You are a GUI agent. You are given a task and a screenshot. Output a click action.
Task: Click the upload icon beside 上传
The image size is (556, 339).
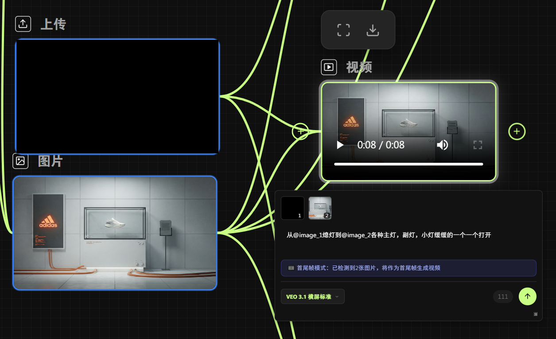(x=23, y=24)
